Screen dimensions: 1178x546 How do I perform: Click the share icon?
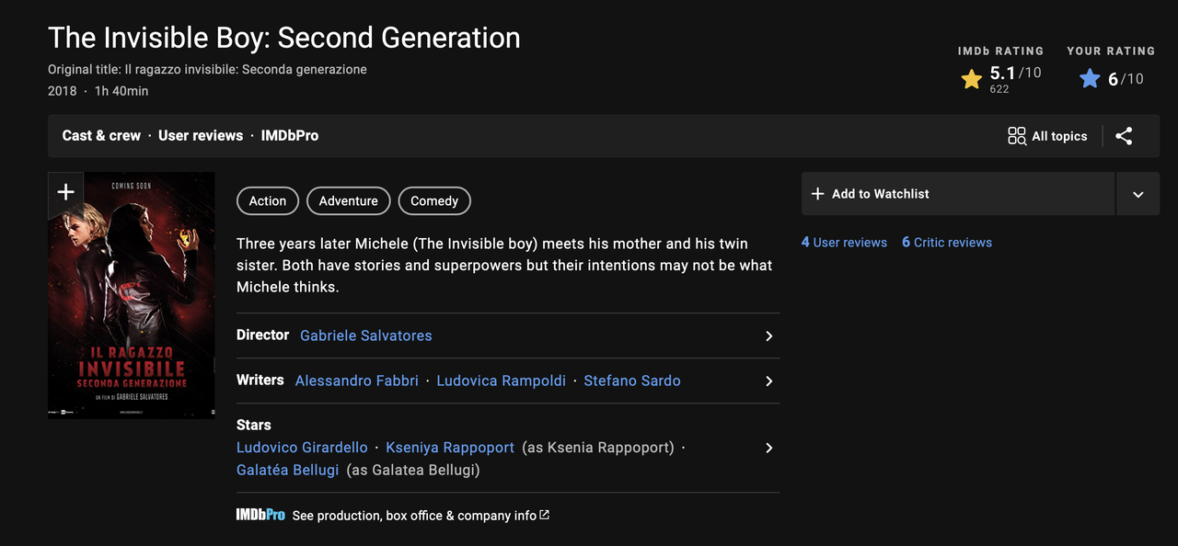(1124, 136)
